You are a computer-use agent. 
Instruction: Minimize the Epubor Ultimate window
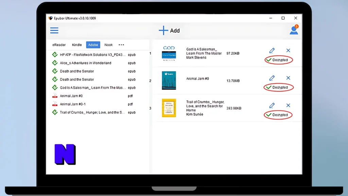click(271, 18)
